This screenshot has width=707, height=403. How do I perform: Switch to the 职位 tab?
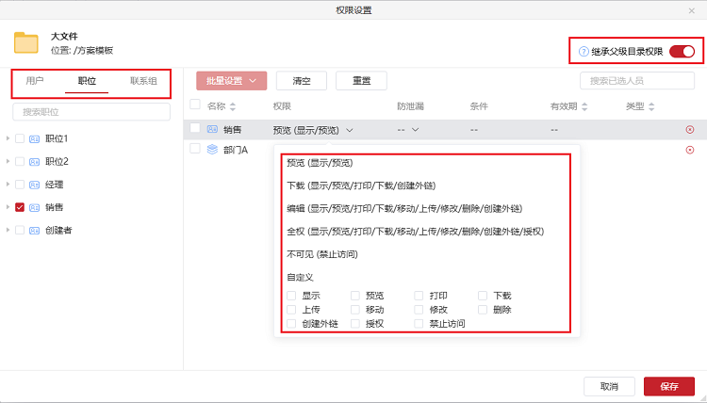point(87,81)
